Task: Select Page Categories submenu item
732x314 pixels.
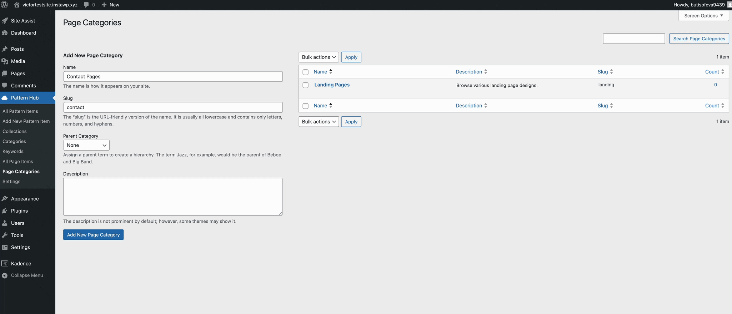Action: (x=21, y=172)
